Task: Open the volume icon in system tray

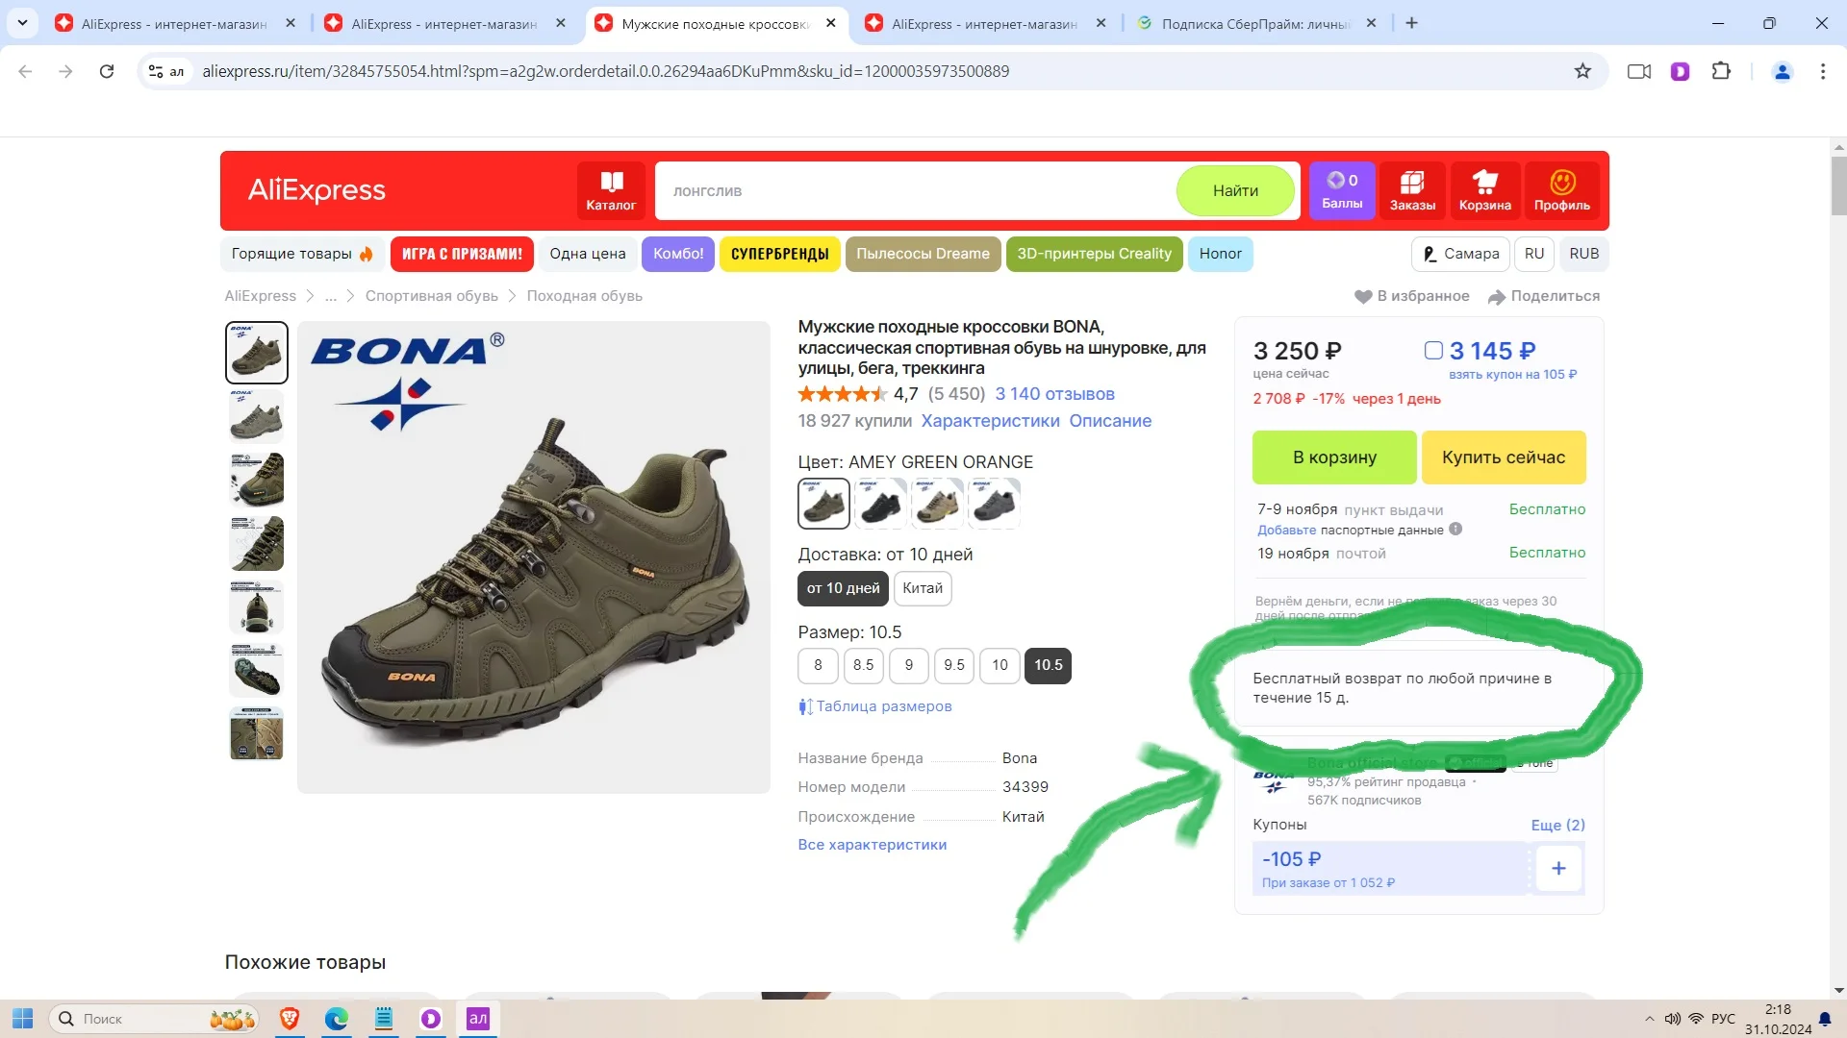Action: tap(1673, 1019)
